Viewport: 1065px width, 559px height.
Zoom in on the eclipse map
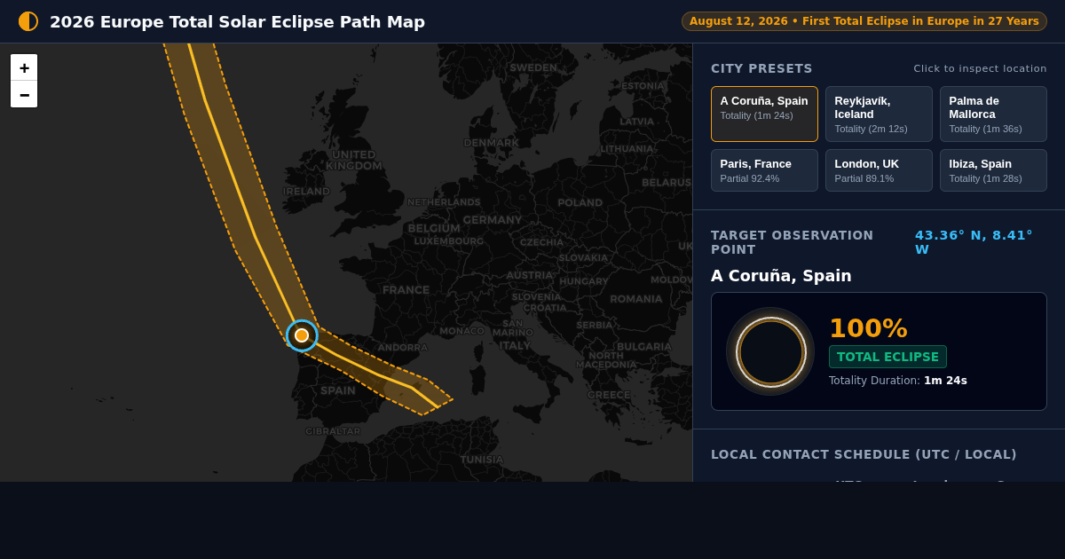(x=24, y=67)
